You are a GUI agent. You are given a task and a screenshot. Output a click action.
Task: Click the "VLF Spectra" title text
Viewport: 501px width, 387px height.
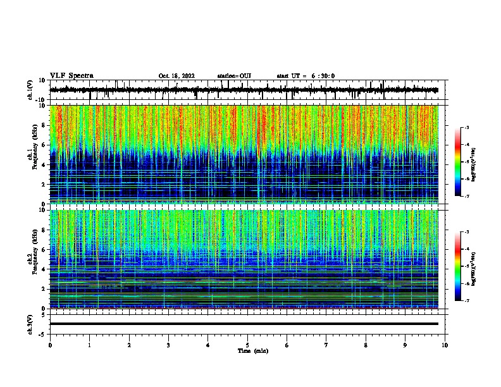tap(71, 76)
